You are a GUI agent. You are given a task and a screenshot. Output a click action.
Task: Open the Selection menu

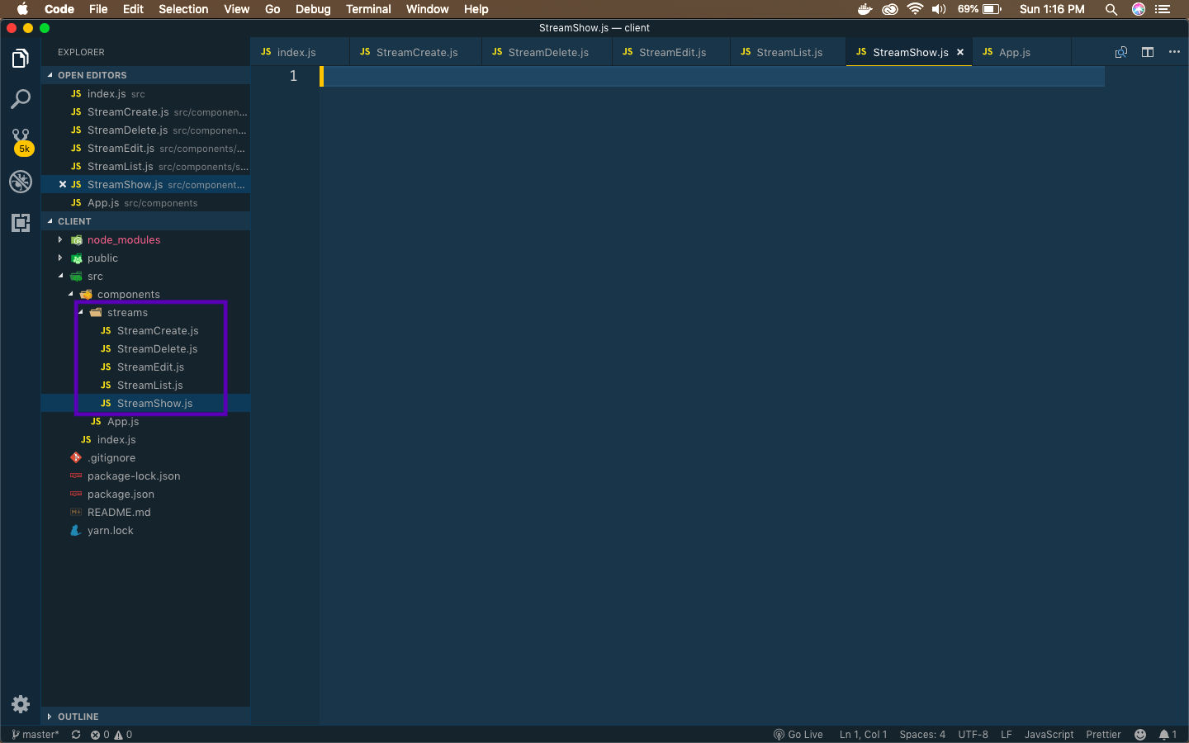[x=183, y=9]
